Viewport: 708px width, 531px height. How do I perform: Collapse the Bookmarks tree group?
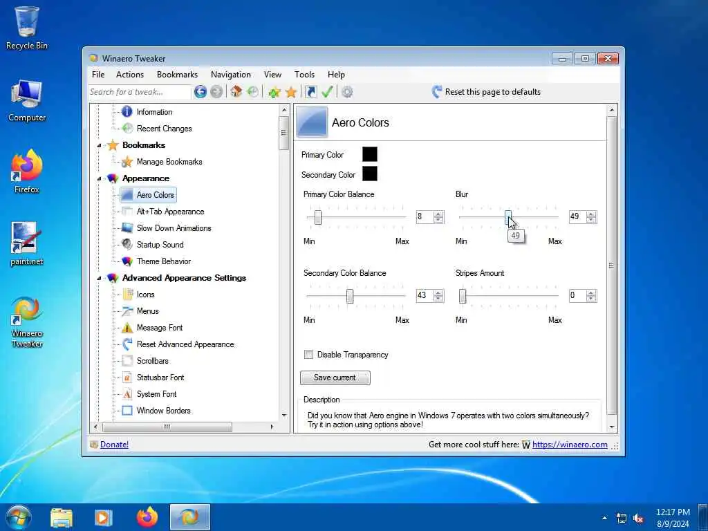99,145
